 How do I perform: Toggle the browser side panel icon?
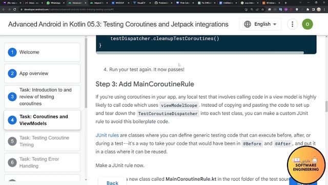click(313, 9)
